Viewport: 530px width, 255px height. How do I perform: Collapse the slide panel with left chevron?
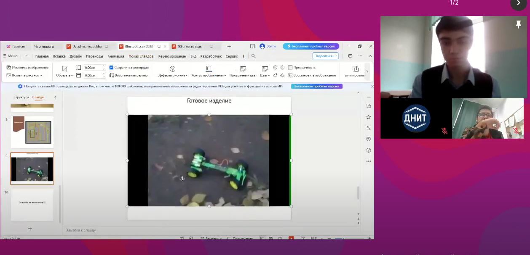[55, 97]
